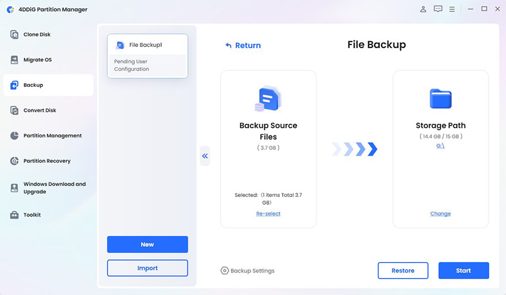This screenshot has width=506, height=295.
Task: Open the Migrate OS section
Action: (x=48, y=59)
